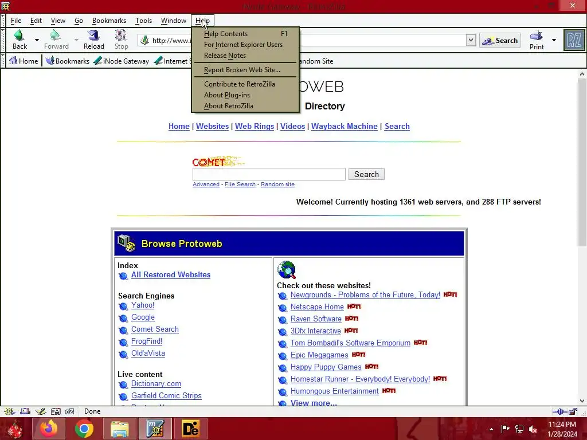Screen dimensions: 587x440
Task: Expand the Forward history dropdown arrow
Action: [x=76, y=40]
